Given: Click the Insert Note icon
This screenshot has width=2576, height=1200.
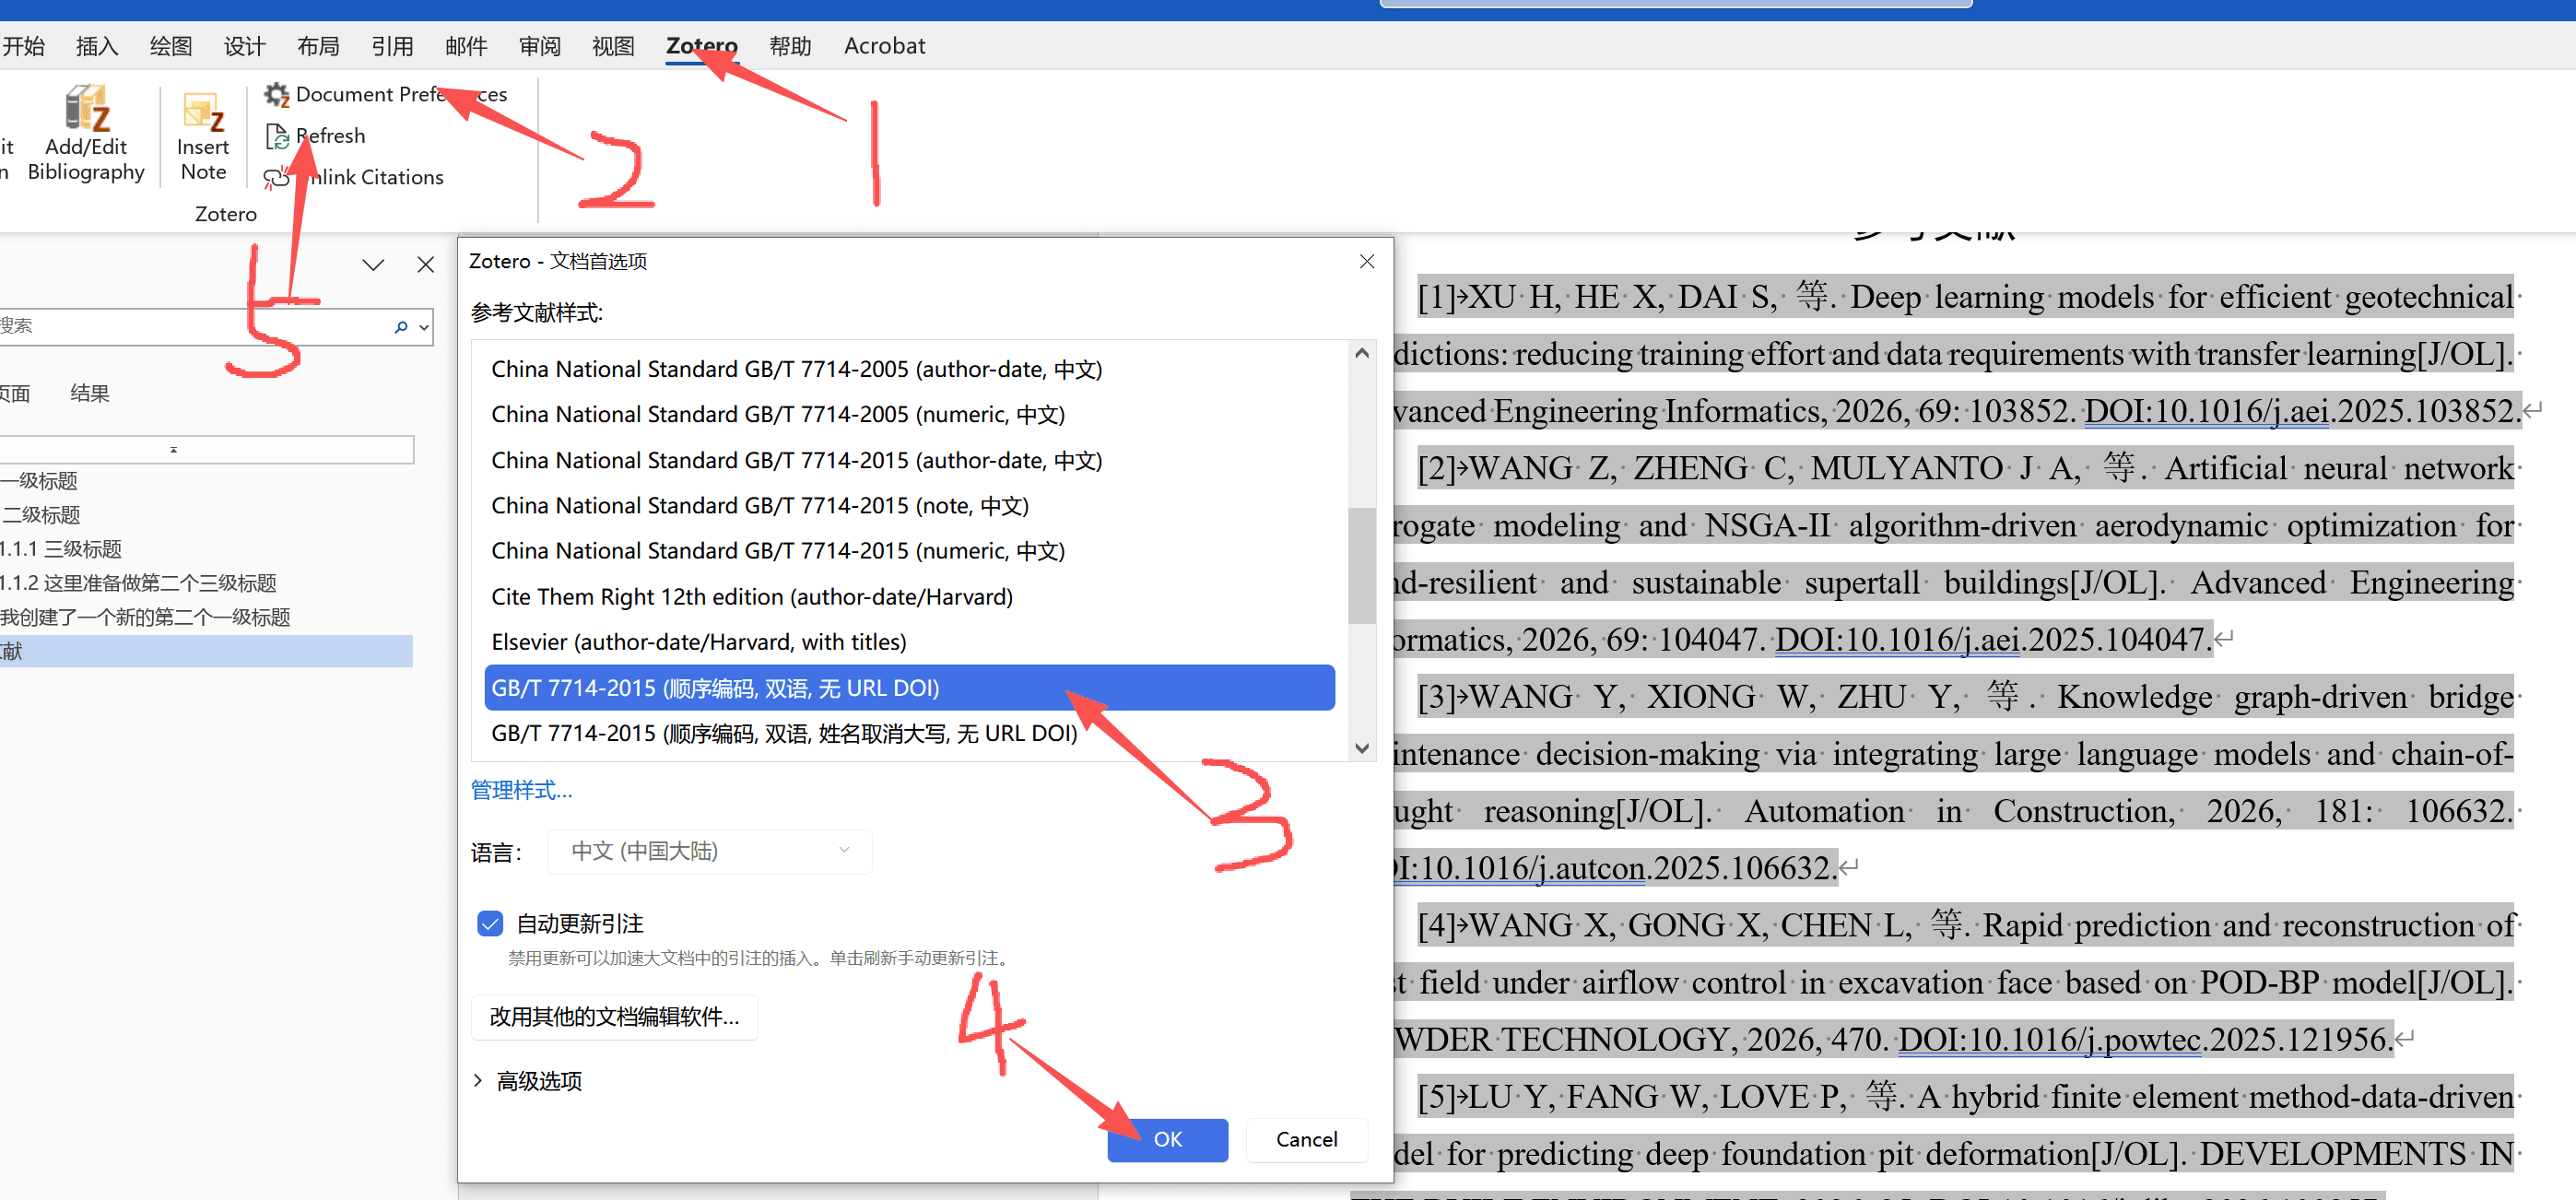Looking at the screenshot, I should click(203, 112).
